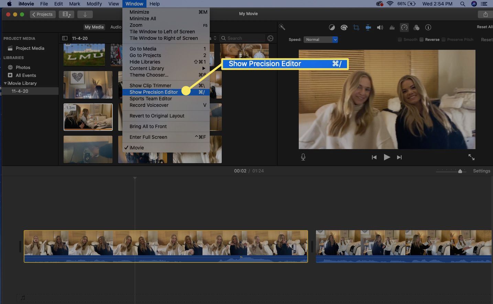
Task: Open timeline Settings
Action: coord(482,171)
